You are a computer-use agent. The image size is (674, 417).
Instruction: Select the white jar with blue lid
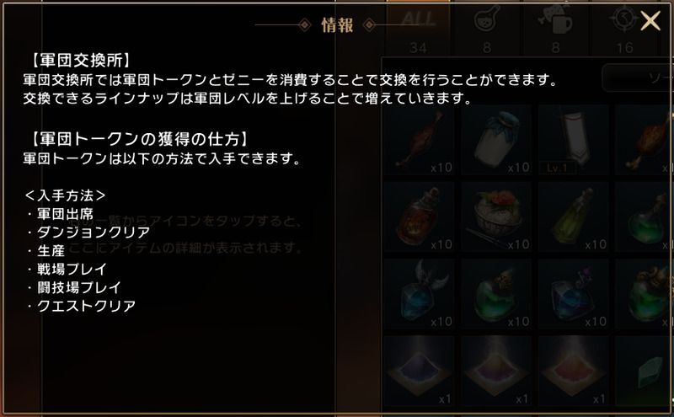496,140
